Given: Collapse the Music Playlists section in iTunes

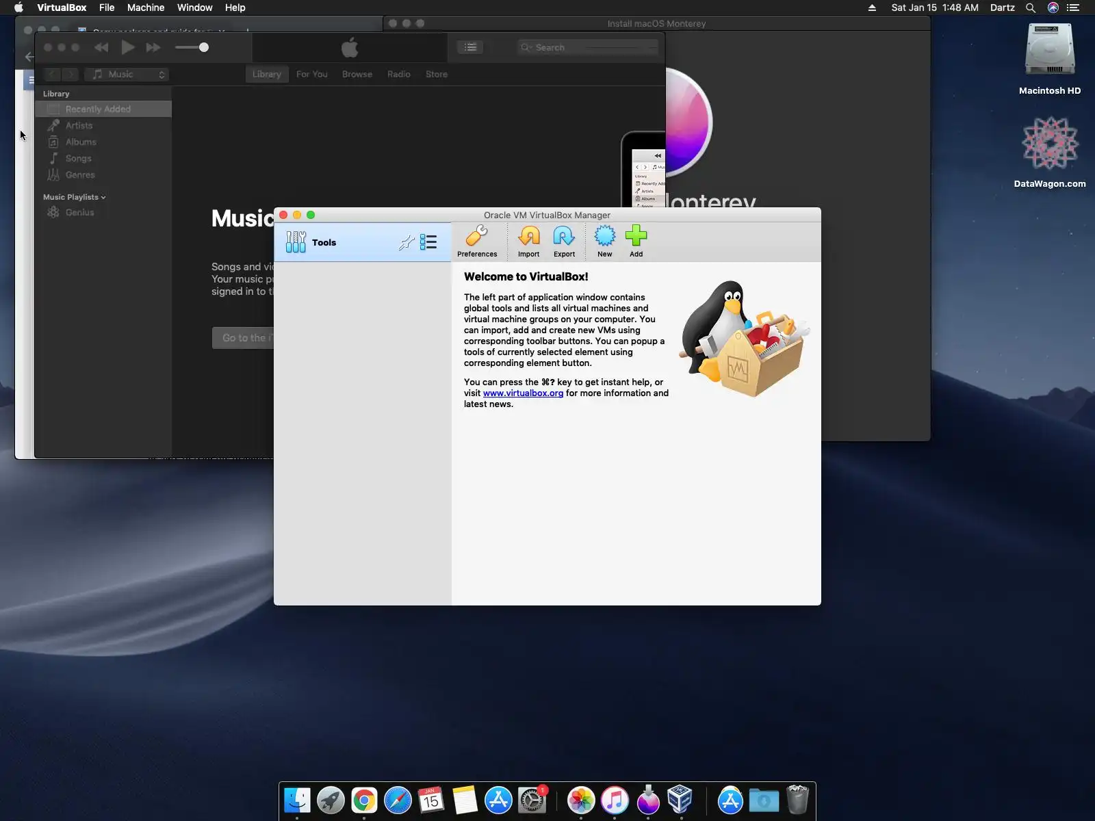Looking at the screenshot, I should click(x=103, y=197).
